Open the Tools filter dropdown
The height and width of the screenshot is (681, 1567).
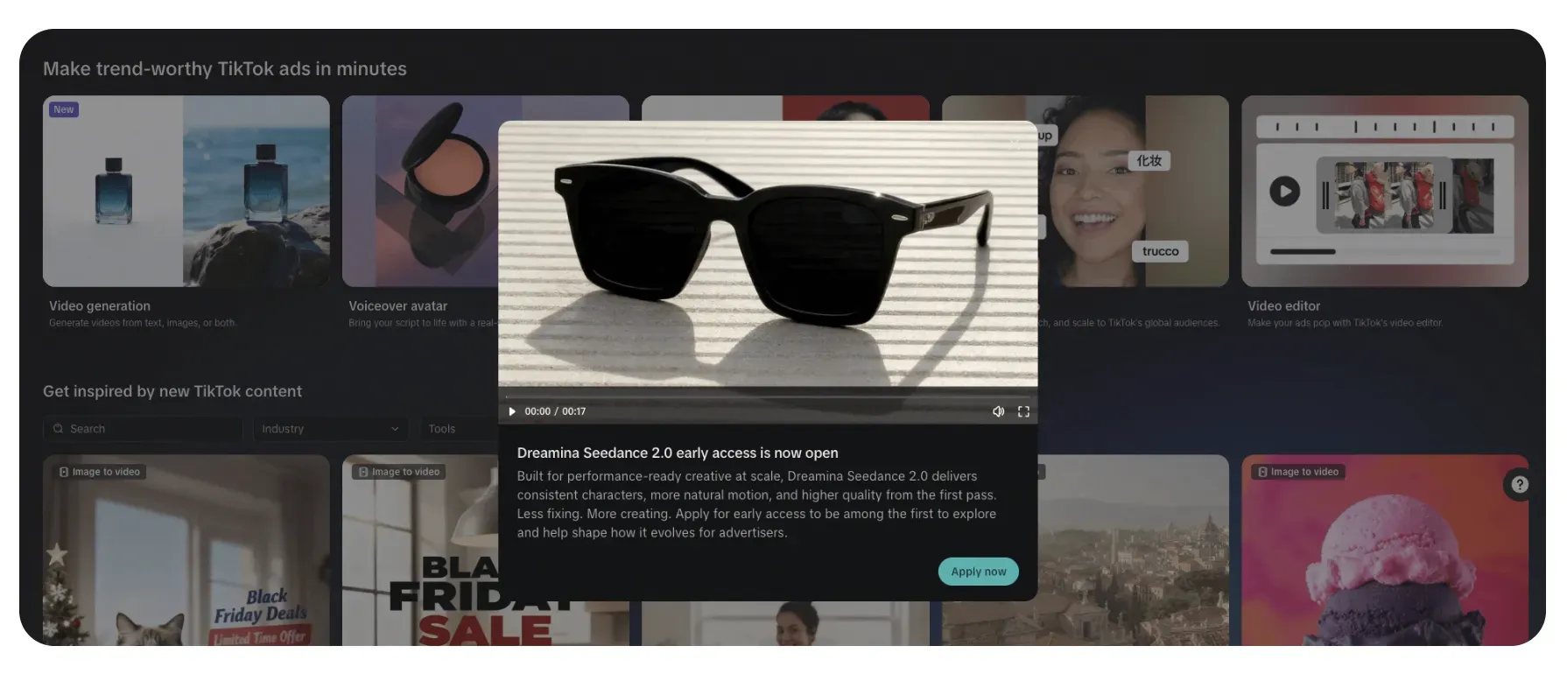(x=459, y=429)
